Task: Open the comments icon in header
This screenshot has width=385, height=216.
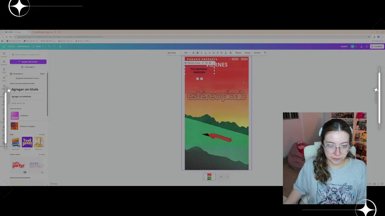Action: click(x=367, y=46)
